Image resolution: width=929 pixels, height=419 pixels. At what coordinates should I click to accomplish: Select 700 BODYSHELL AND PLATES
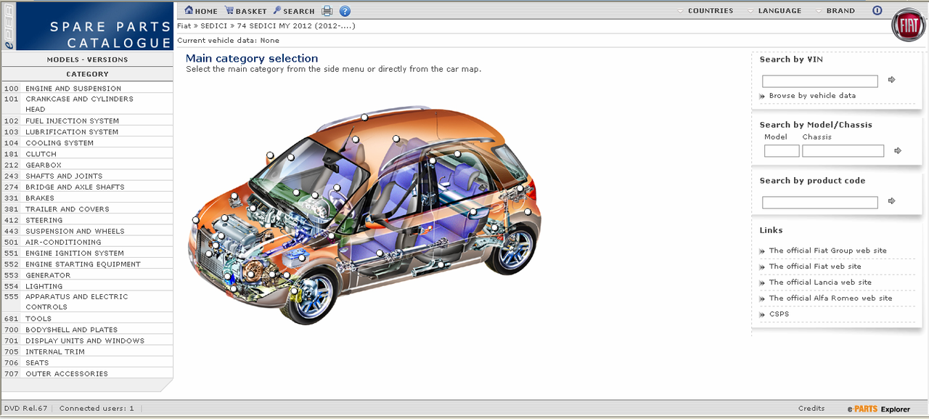coord(87,330)
